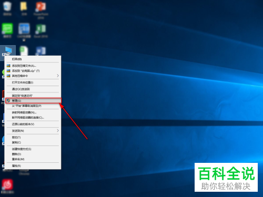Expand the 发送到(N) submenu arrow
The height and width of the screenshot is (197, 263).
tap(58, 131)
